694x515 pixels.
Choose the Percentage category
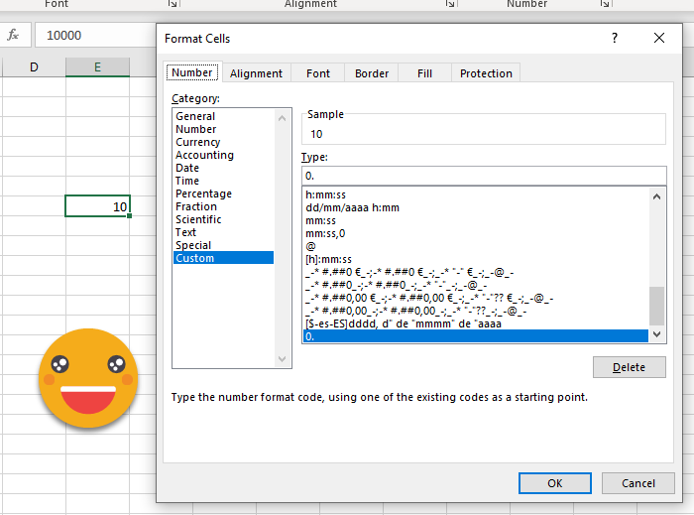(x=203, y=193)
